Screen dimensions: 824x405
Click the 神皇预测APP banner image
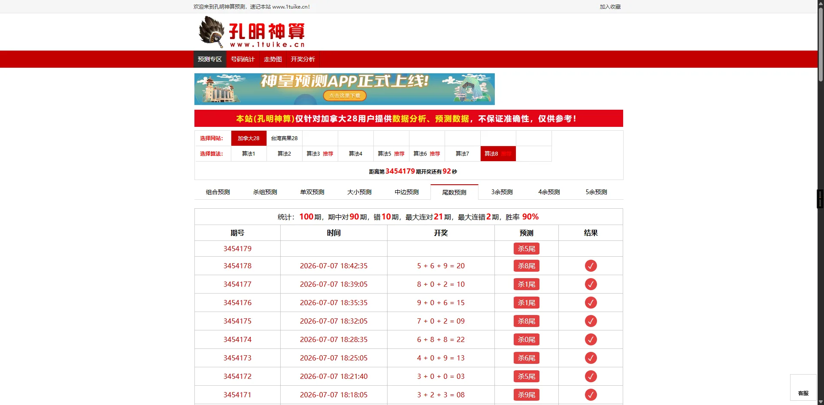[x=344, y=89]
